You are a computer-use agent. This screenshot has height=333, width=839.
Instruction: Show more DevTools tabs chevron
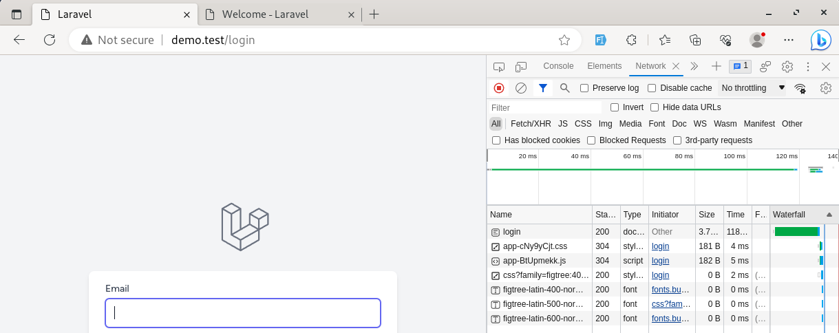coord(694,67)
